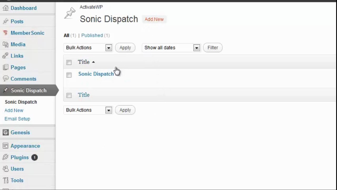Show All posts filter
337x190 pixels.
click(x=66, y=35)
